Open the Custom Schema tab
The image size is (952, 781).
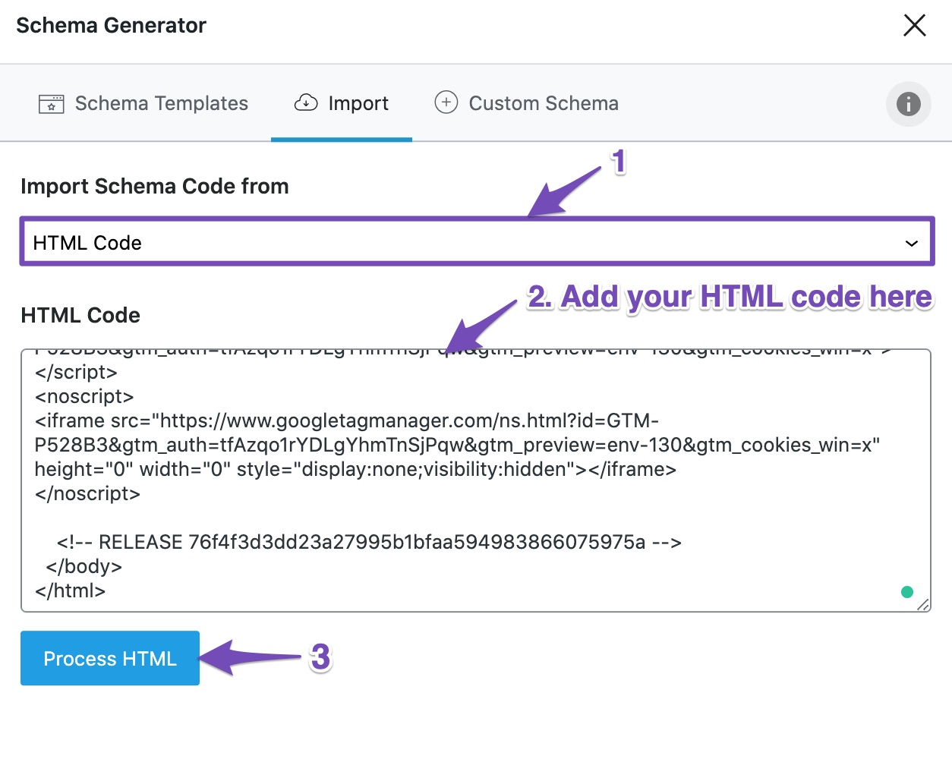coord(526,103)
